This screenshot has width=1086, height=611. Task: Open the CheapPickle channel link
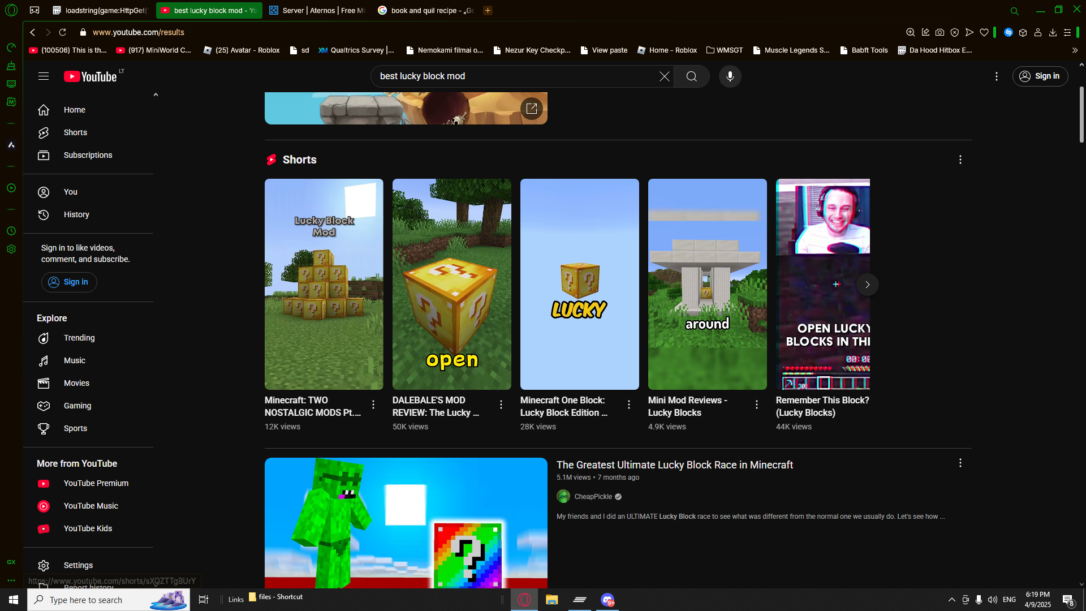click(593, 497)
